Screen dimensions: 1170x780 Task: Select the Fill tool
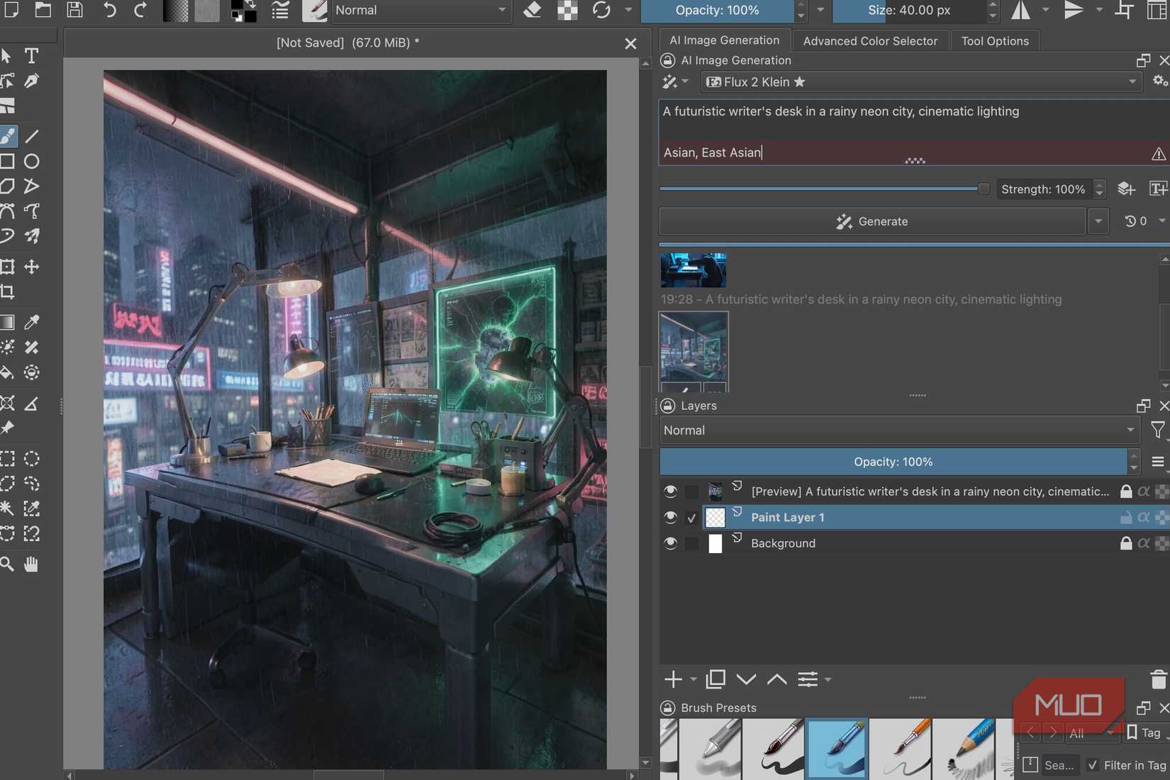tap(8, 372)
